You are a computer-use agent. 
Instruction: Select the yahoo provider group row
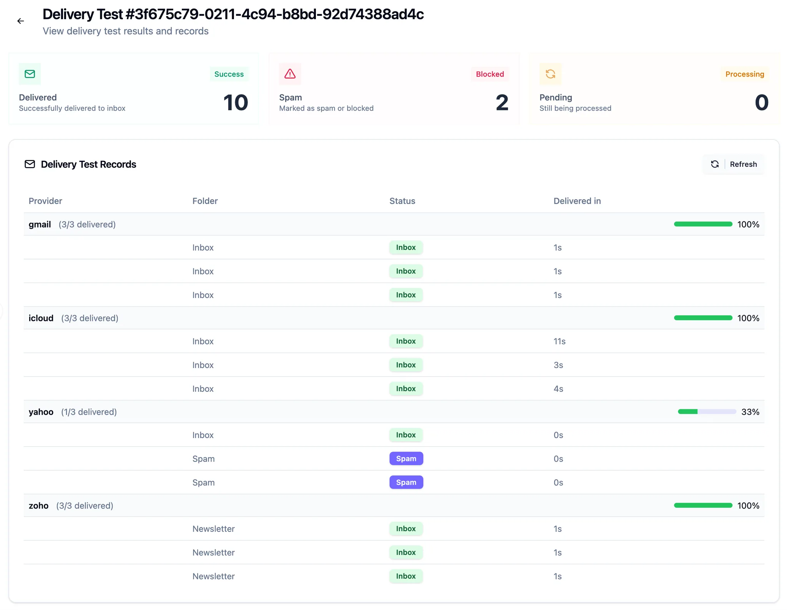click(394, 412)
